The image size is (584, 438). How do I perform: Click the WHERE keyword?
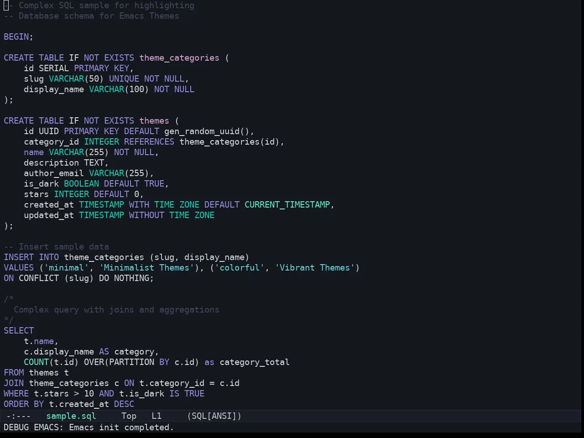(x=16, y=394)
